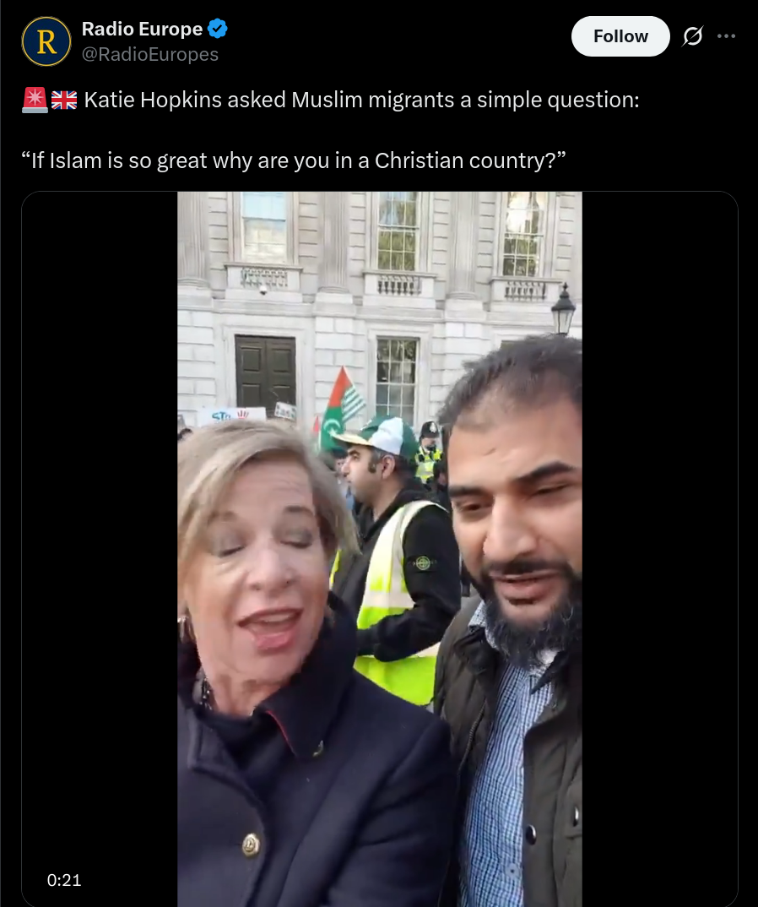Click the black right letterbox of video
The height and width of the screenshot is (907, 758).
click(660, 548)
